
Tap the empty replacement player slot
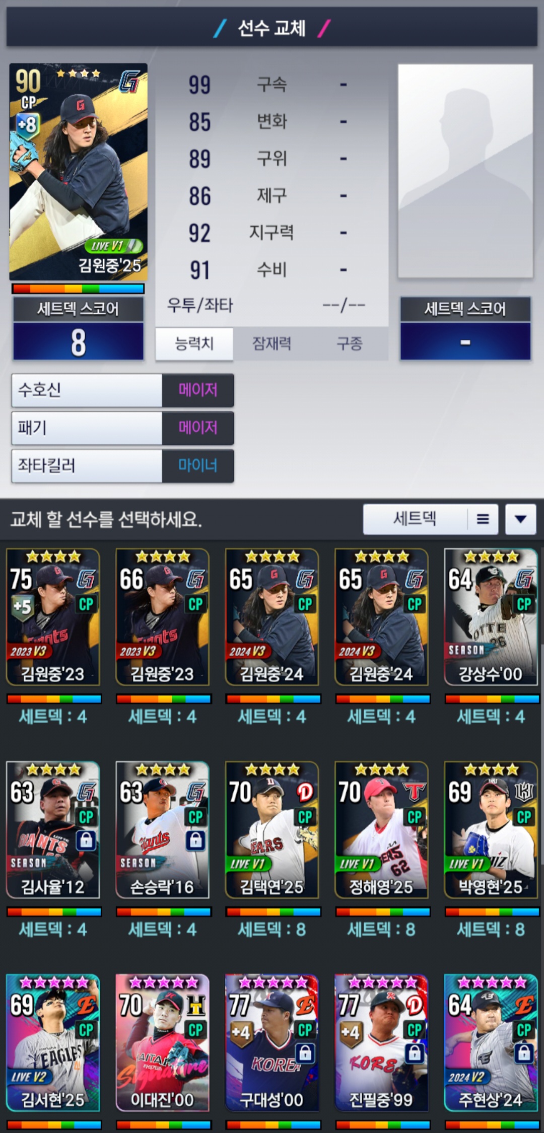(465, 171)
